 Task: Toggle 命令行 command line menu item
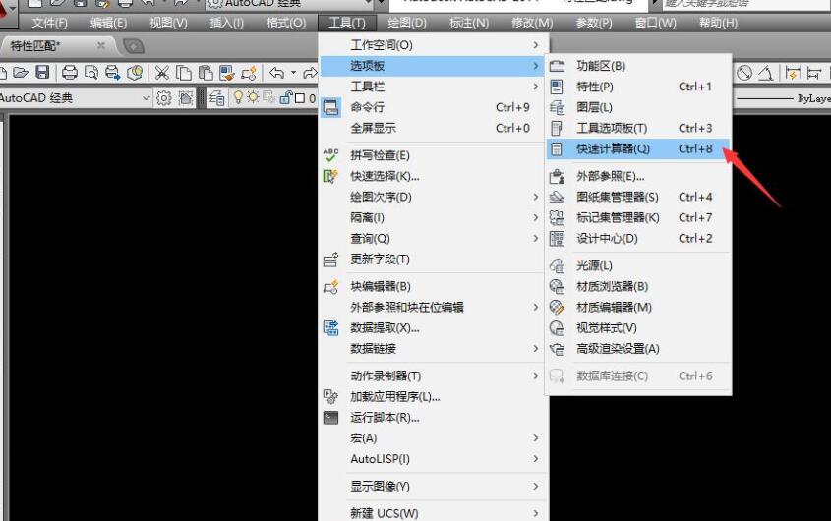coord(434,107)
